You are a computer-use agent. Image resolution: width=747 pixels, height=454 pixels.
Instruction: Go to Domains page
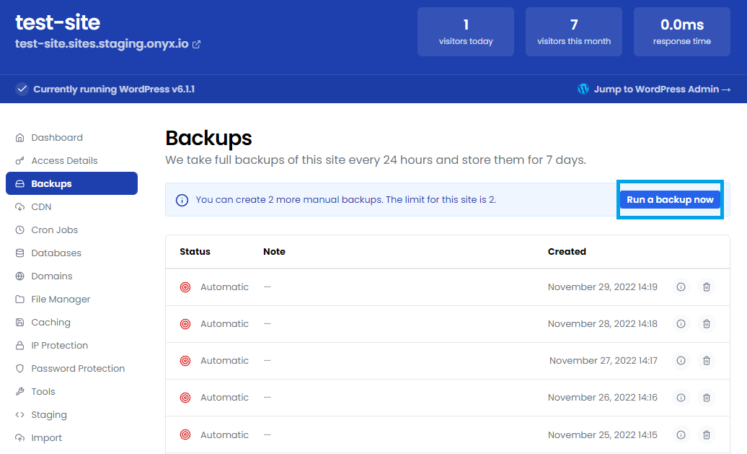pos(71,276)
